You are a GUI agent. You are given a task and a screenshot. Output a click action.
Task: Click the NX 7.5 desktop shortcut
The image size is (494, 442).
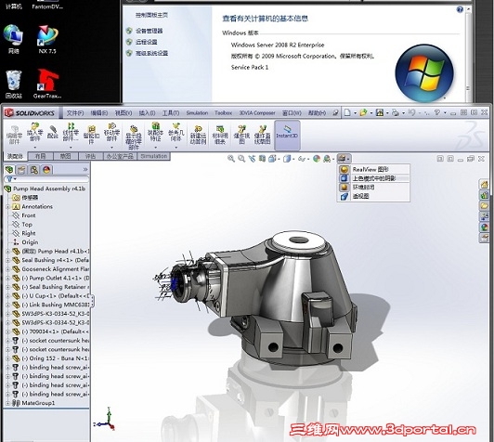pos(47,40)
